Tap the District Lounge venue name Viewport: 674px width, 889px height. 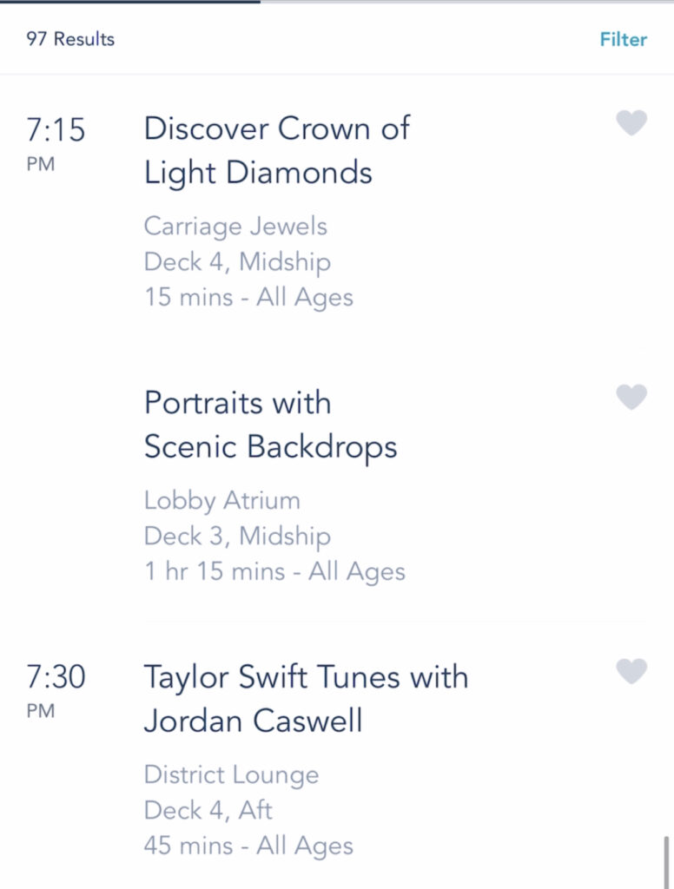pos(231,775)
